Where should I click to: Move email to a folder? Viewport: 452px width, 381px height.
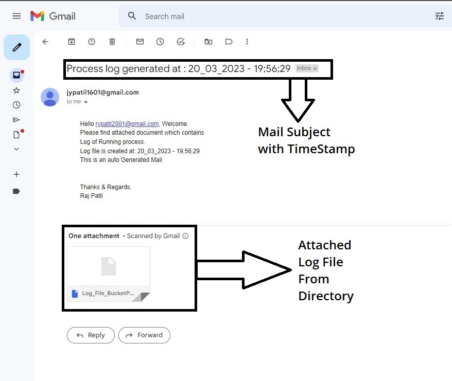(208, 42)
